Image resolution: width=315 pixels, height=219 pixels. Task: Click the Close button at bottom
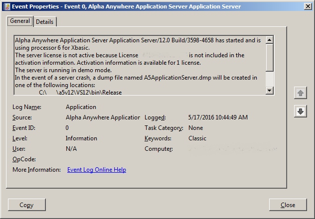pyautogui.click(x=288, y=205)
